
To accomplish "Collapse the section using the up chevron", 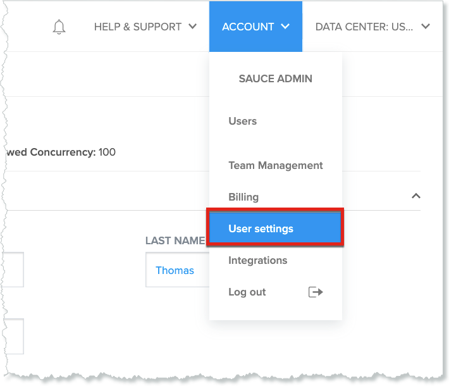I will pos(415,196).
